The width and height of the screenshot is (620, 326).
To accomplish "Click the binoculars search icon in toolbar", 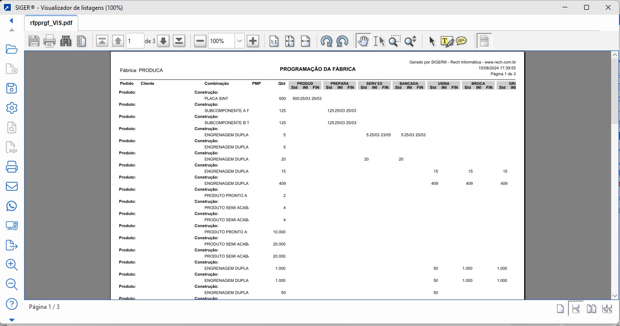I will pyautogui.click(x=66, y=41).
